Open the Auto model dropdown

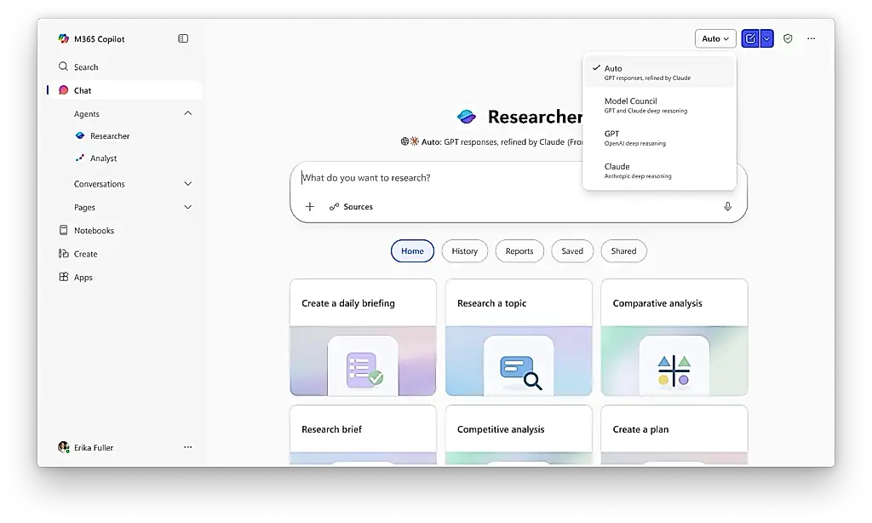coord(715,38)
